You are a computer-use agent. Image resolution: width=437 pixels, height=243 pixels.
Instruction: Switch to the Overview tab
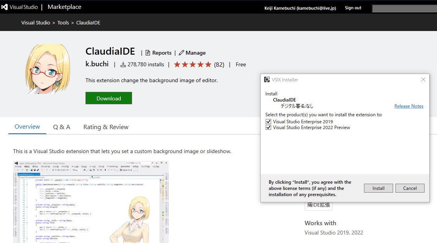[x=27, y=127]
